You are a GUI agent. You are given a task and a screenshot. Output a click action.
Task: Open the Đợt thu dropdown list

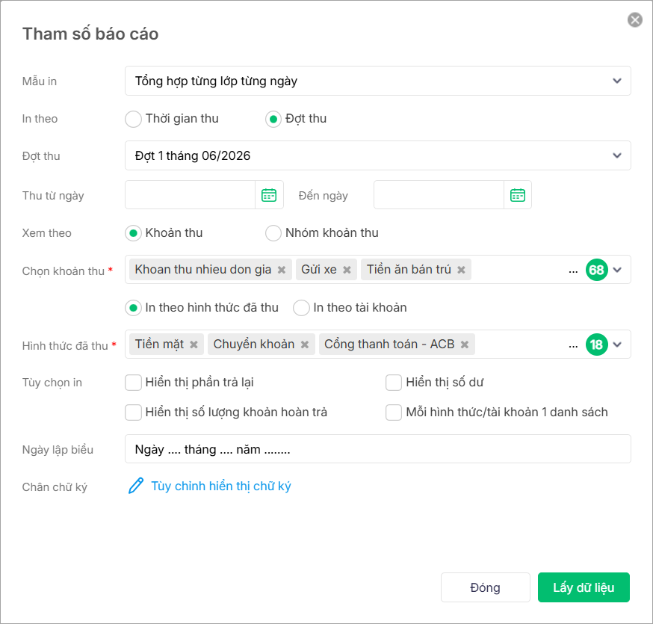pyautogui.click(x=616, y=155)
